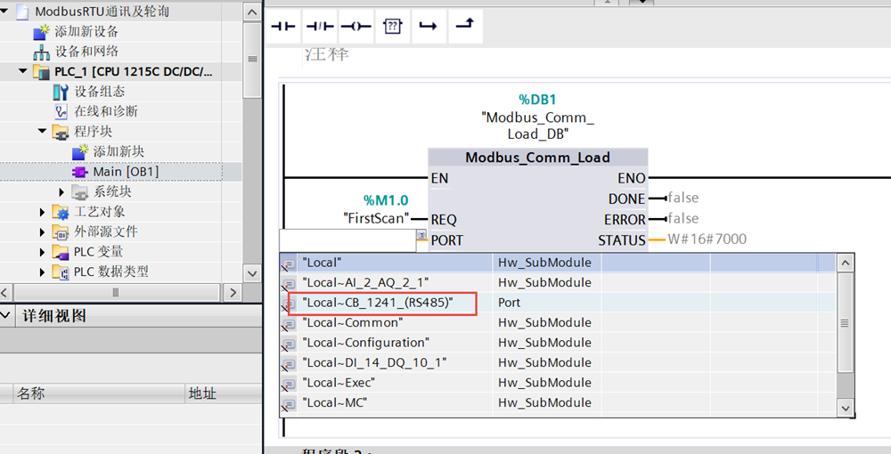Viewport: 891px width, 454px height.
Task: Insert a normally closed contact
Action: coord(320,26)
